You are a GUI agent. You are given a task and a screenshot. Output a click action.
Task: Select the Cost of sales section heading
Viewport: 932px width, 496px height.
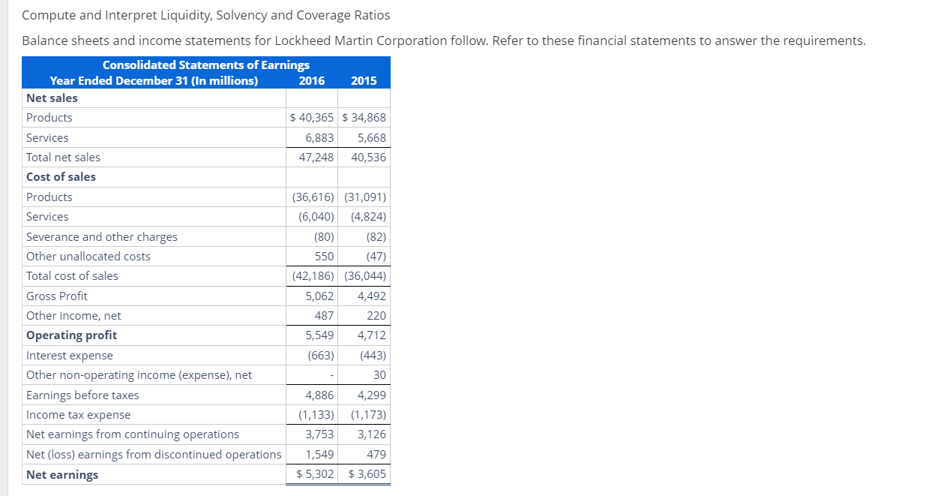(61, 176)
